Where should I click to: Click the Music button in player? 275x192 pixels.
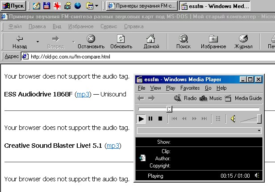(x=211, y=98)
